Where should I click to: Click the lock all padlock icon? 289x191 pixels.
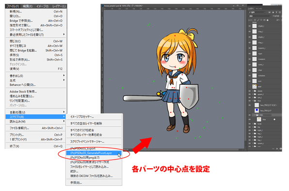click(x=268, y=20)
